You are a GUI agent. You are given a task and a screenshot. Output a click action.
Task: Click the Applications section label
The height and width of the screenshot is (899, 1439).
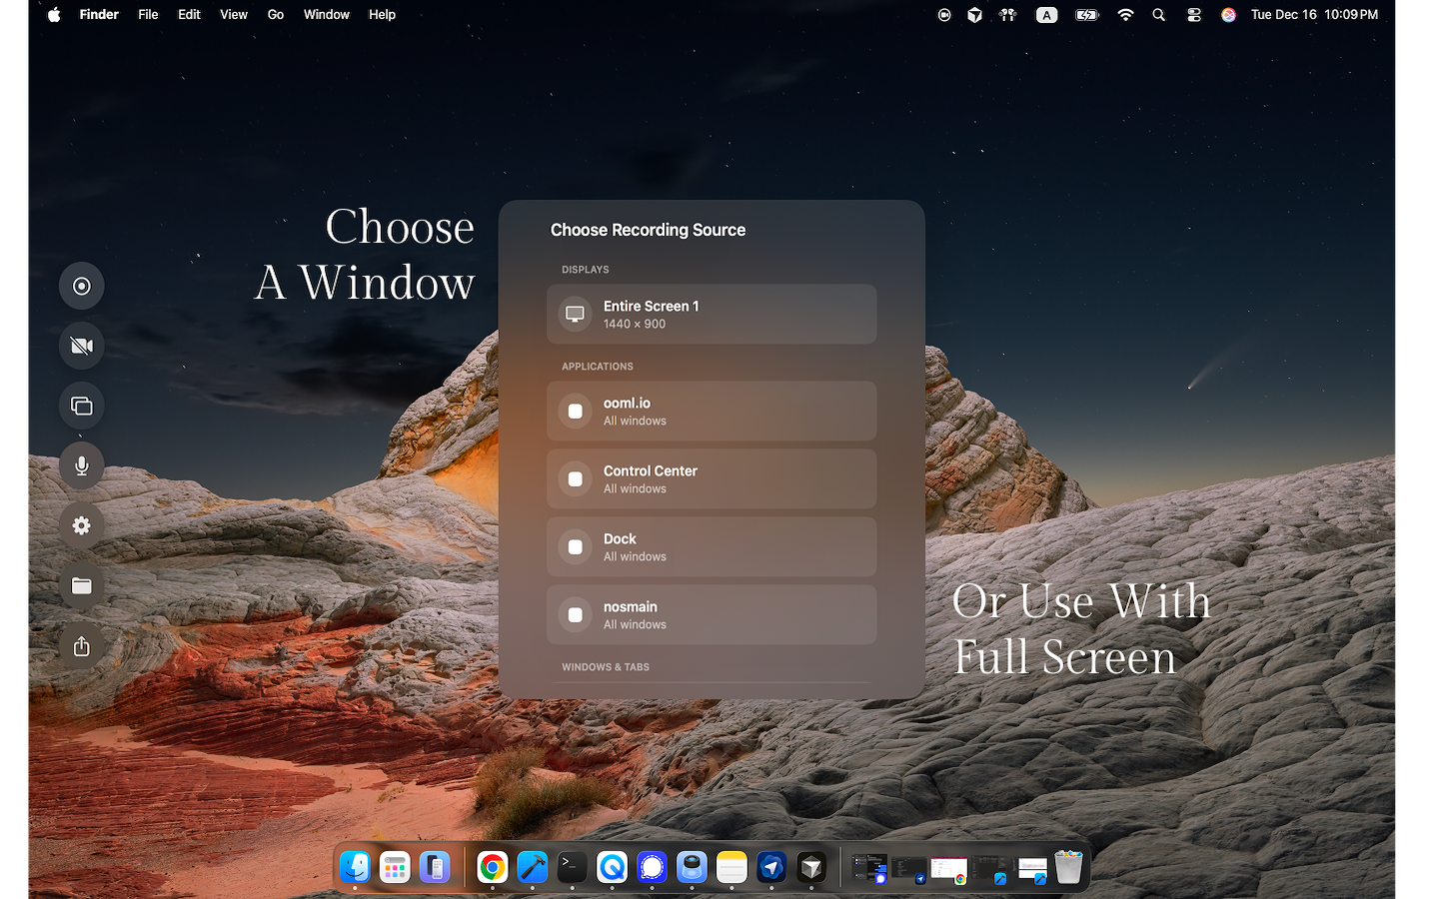598,367
